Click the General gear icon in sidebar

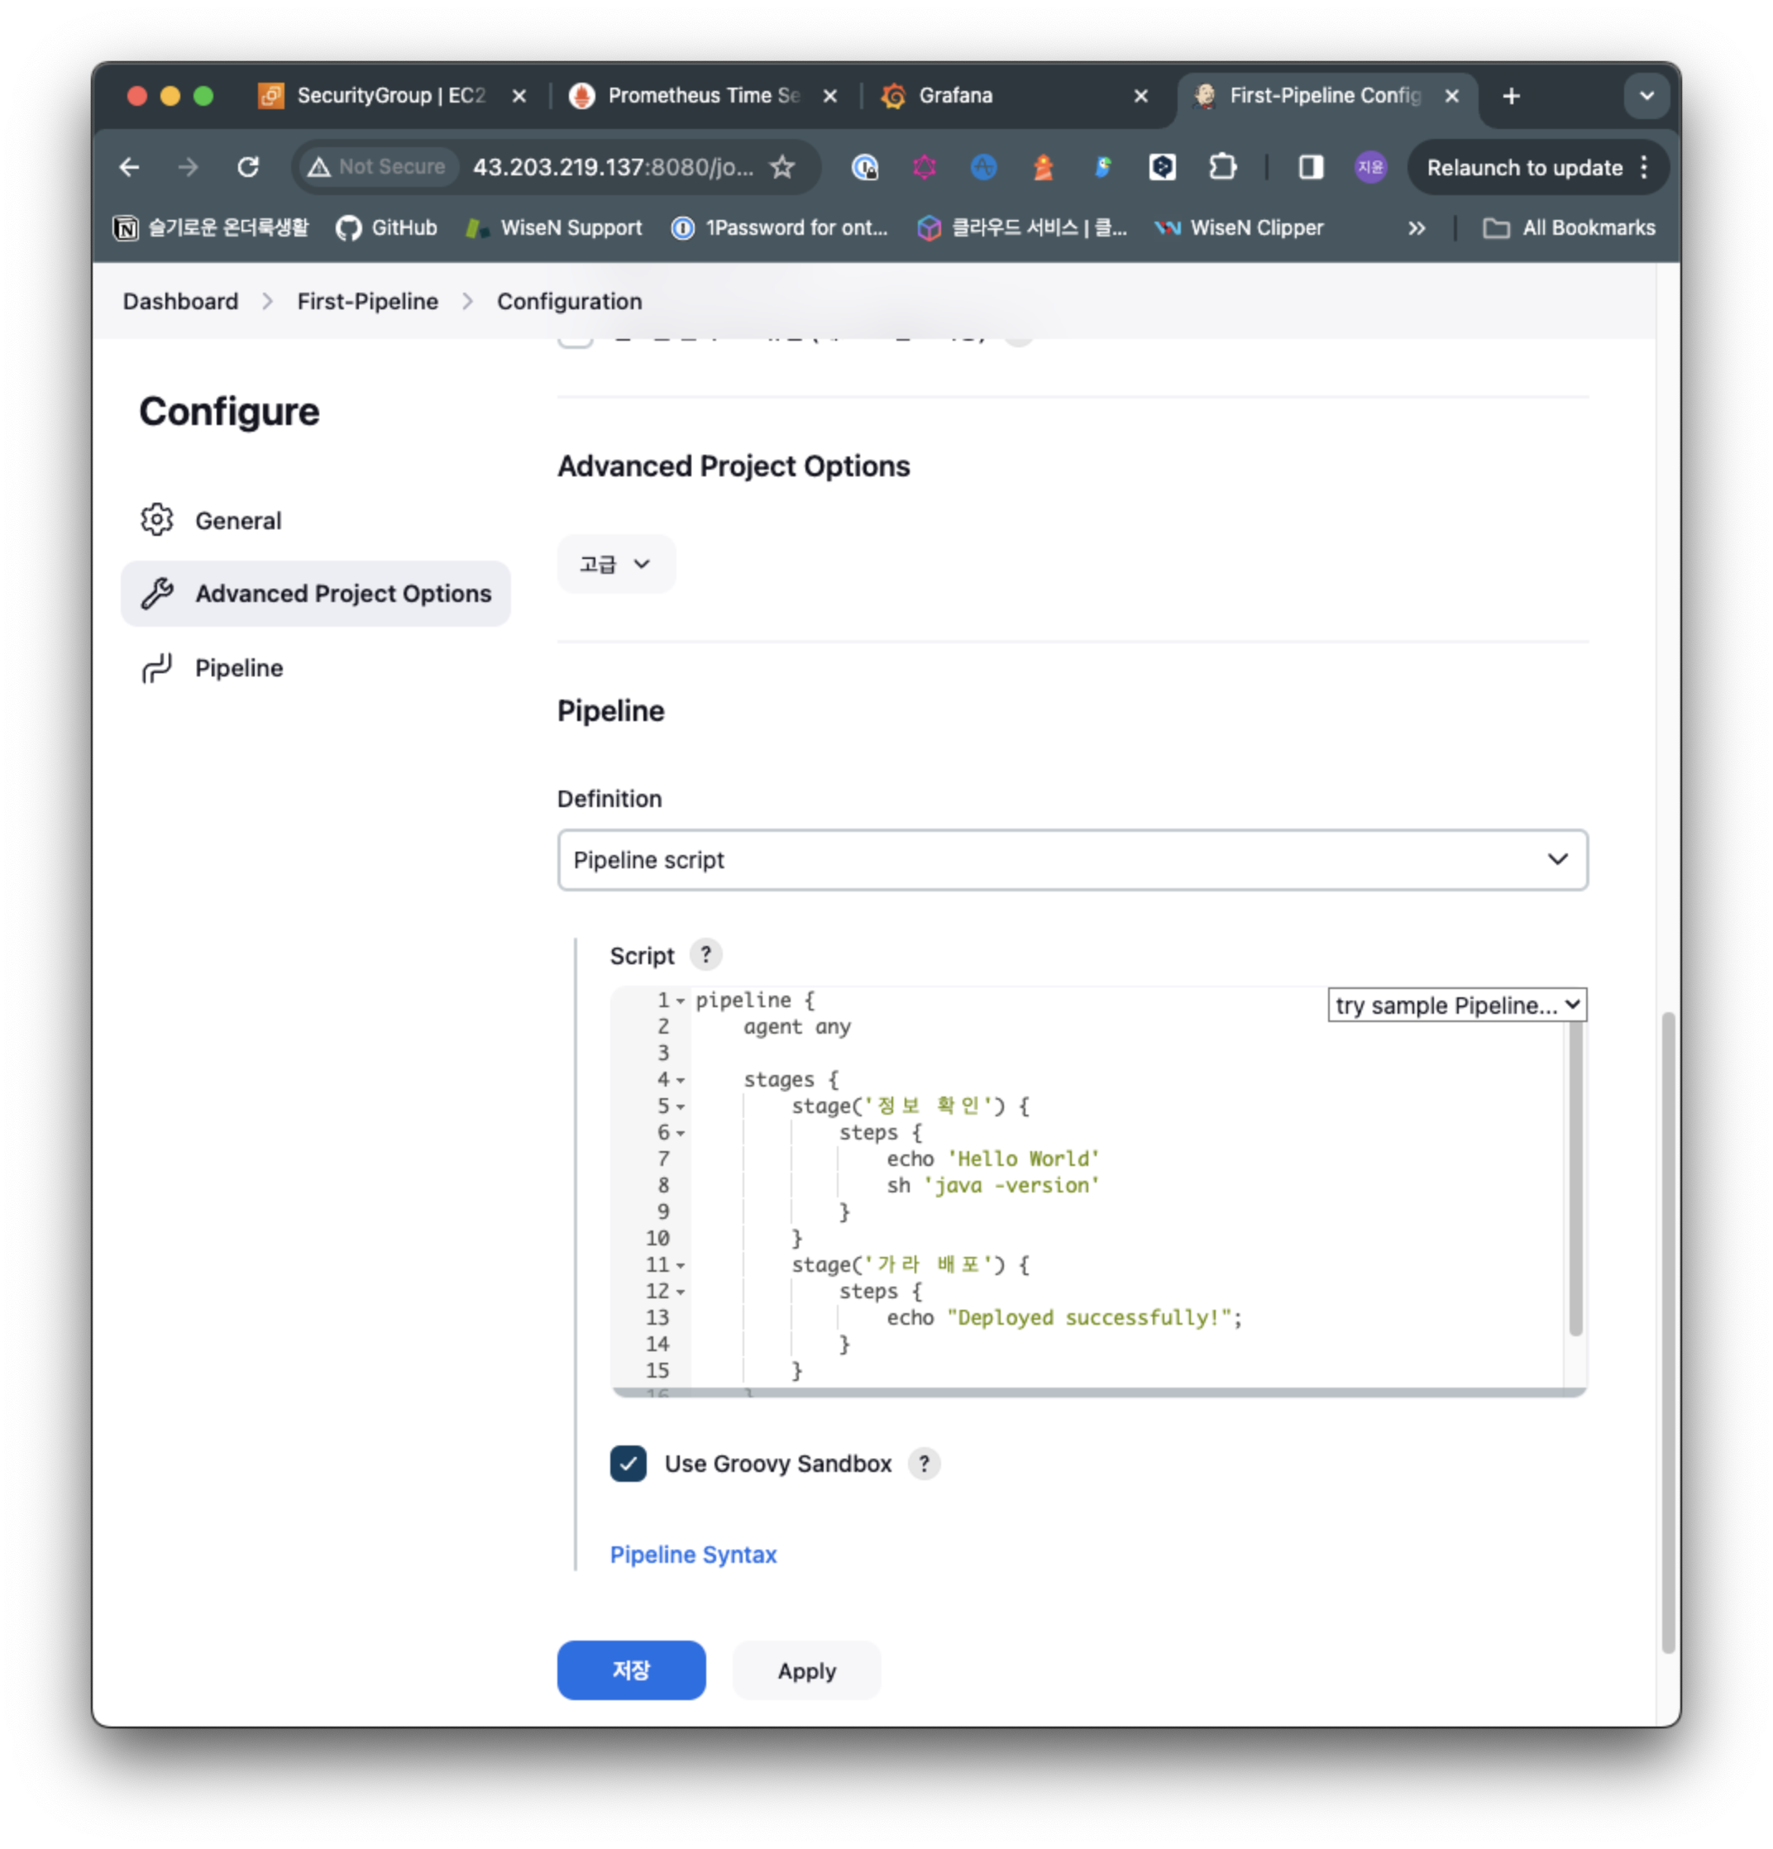(156, 520)
